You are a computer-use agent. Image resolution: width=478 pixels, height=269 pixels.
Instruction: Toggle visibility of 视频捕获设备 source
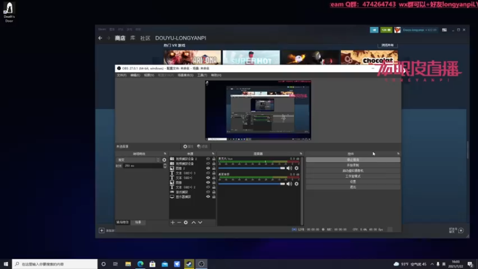(x=208, y=164)
